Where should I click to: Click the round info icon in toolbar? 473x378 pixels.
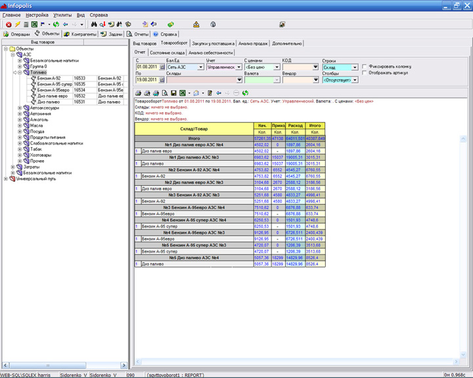click(x=213, y=24)
